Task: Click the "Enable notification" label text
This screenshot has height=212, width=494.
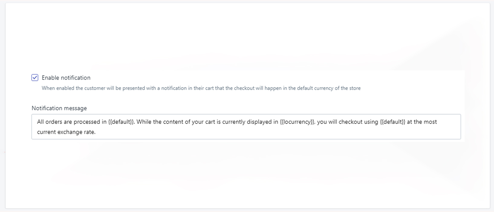Action: 66,78
